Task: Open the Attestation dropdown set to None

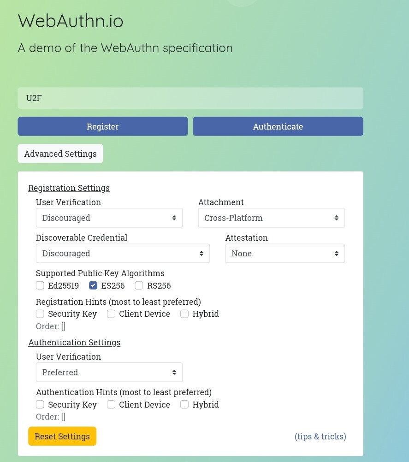Action: pos(285,254)
